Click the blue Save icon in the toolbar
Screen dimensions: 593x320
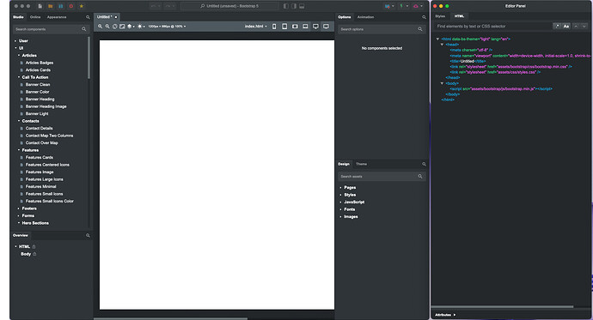pos(60,6)
